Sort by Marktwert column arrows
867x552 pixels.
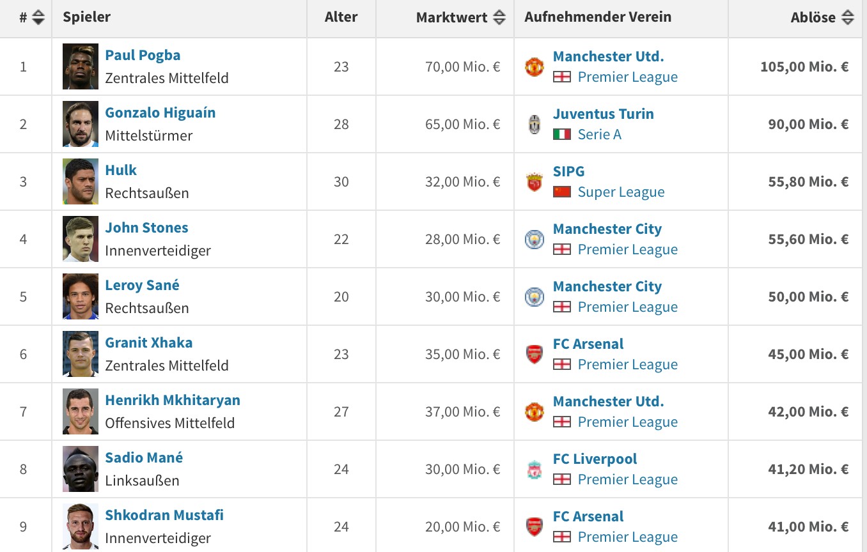pos(499,18)
